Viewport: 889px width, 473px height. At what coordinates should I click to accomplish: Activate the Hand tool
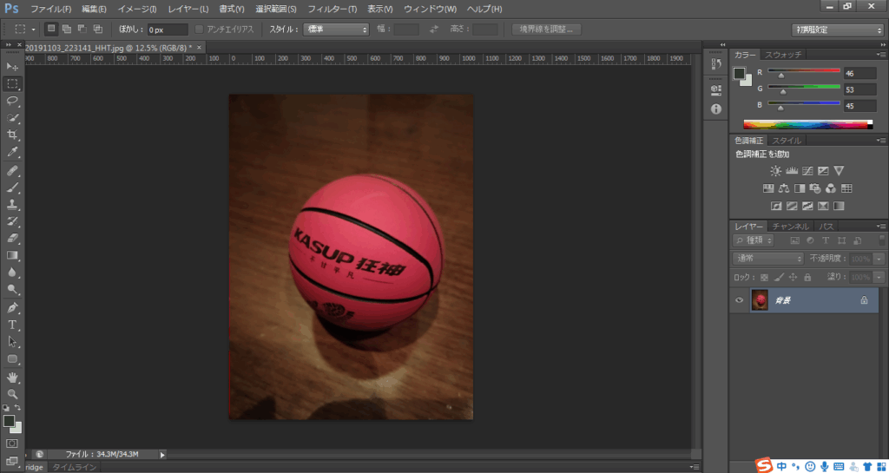tap(12, 378)
